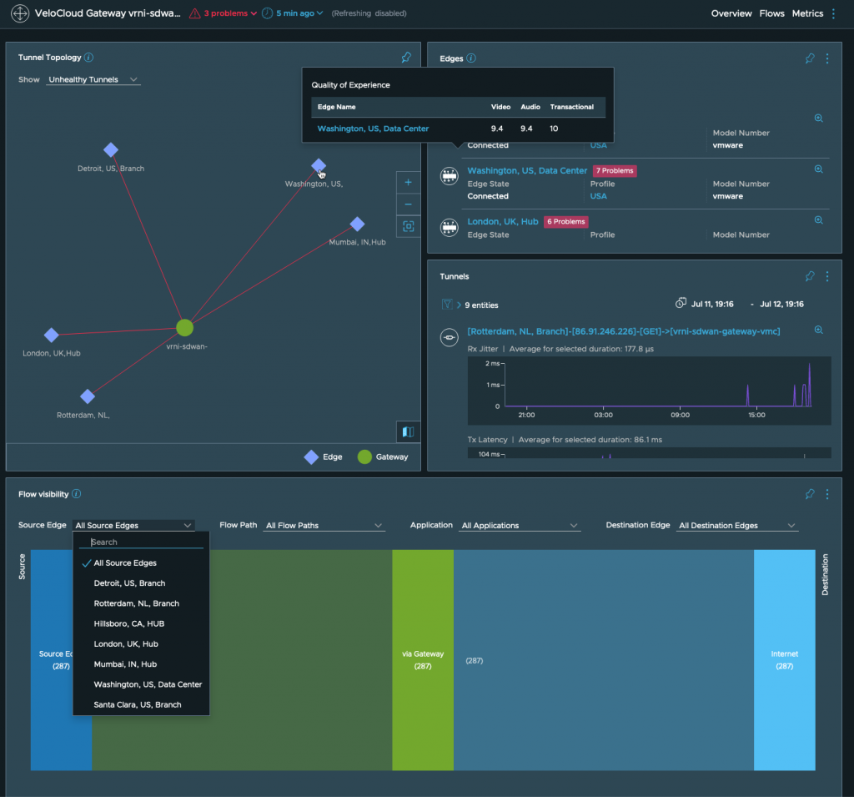Open the Tunnels filter icon
854x797 pixels.
pyautogui.click(x=447, y=304)
